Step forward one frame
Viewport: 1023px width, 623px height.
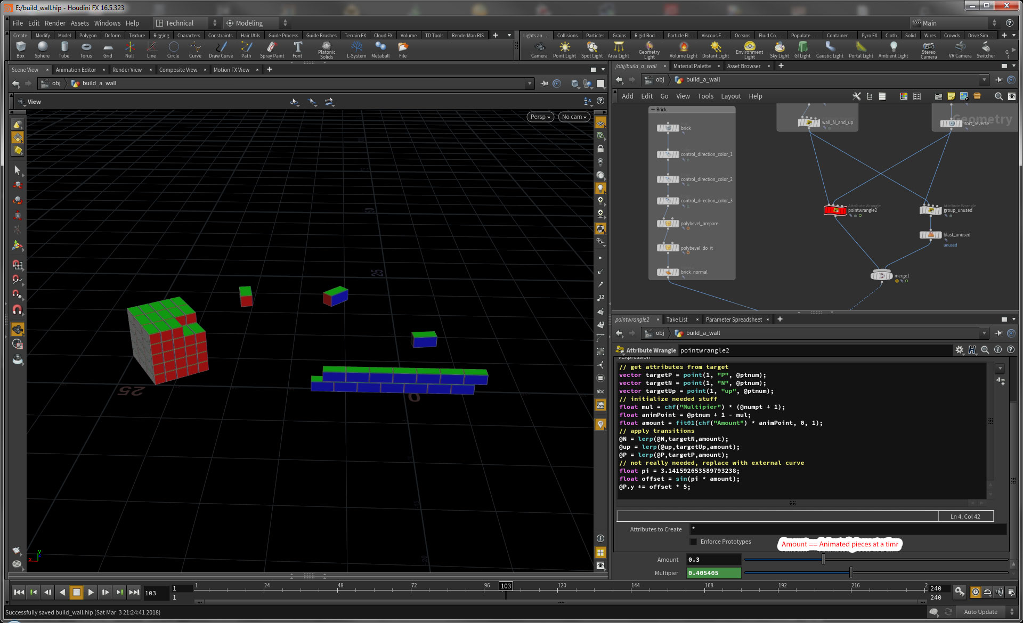coord(105,592)
